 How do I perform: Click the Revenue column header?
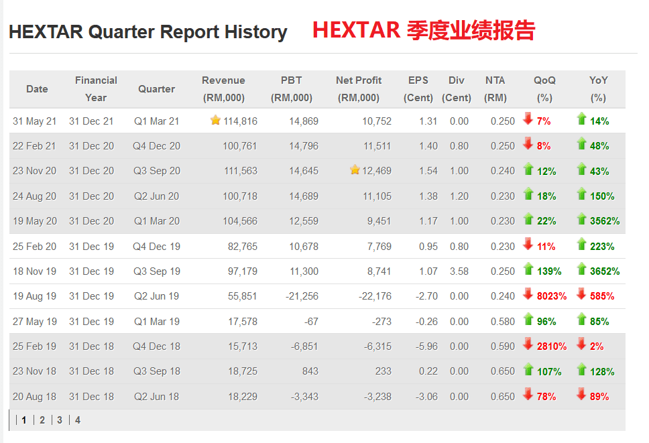click(x=223, y=89)
